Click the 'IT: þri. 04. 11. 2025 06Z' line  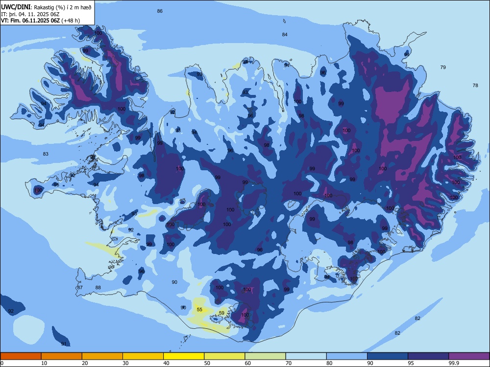pos(30,14)
